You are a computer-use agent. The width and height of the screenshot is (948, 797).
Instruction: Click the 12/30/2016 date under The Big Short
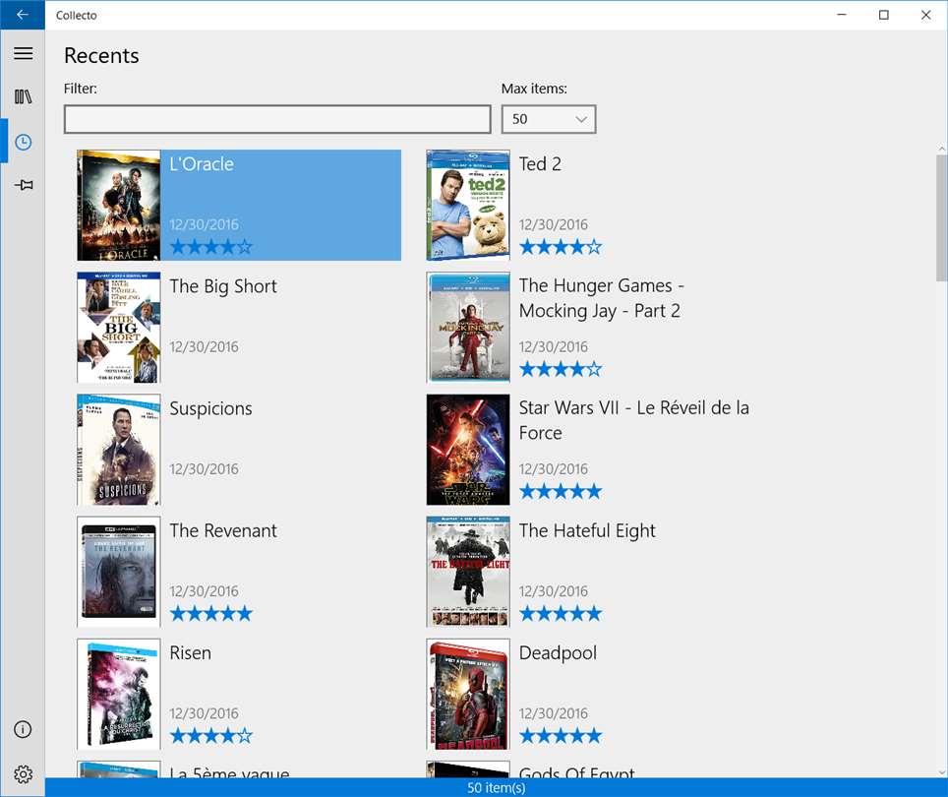click(x=204, y=347)
